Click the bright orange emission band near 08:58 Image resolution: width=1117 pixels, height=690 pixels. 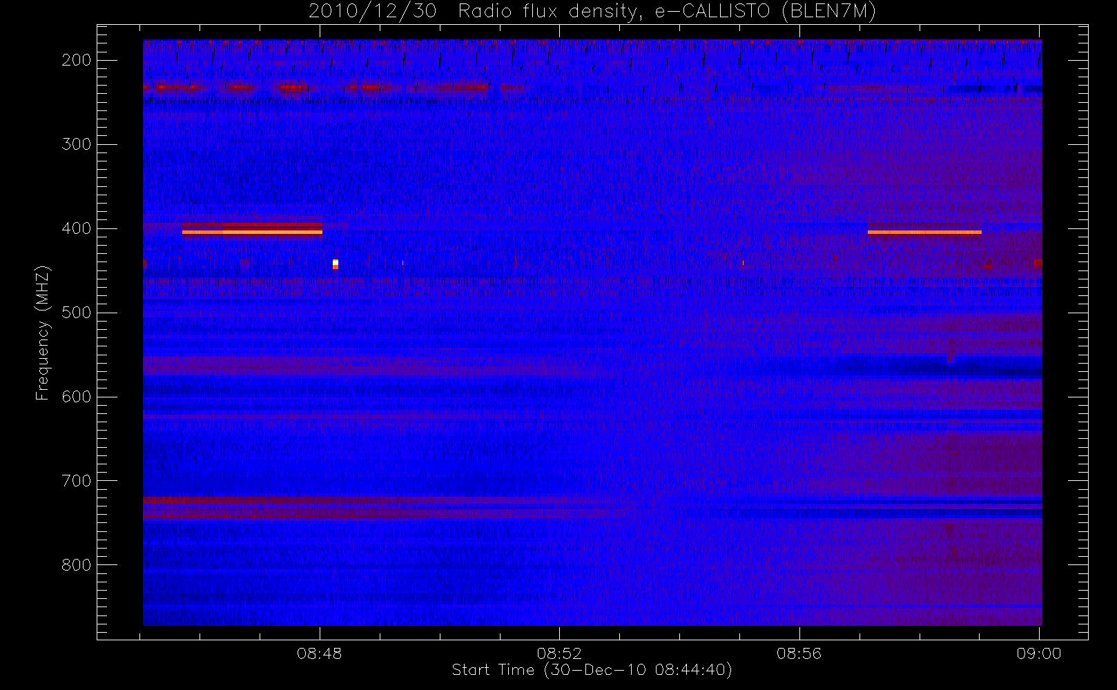[x=924, y=233]
